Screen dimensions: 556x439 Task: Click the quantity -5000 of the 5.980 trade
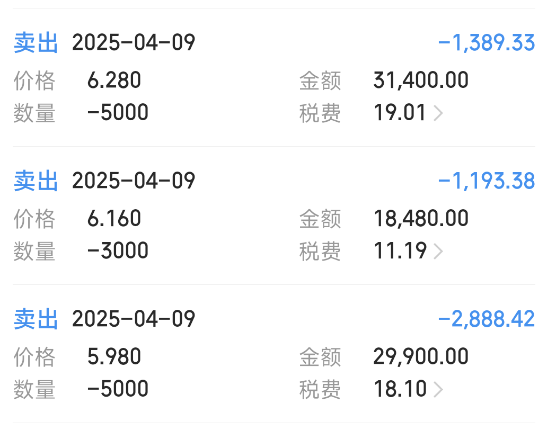pos(118,389)
